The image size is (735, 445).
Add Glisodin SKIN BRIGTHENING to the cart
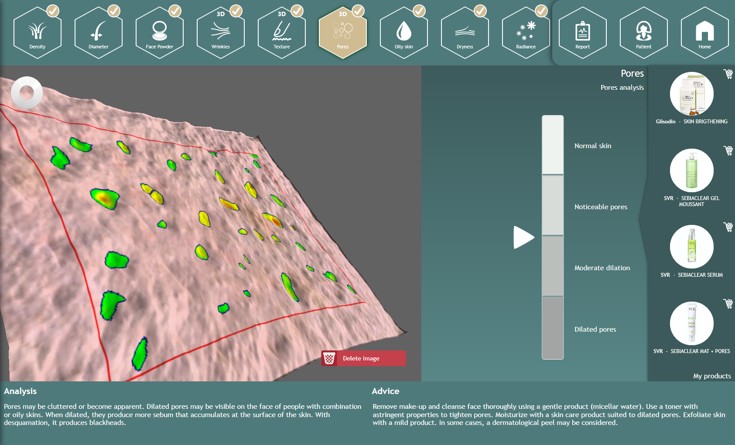point(728,75)
